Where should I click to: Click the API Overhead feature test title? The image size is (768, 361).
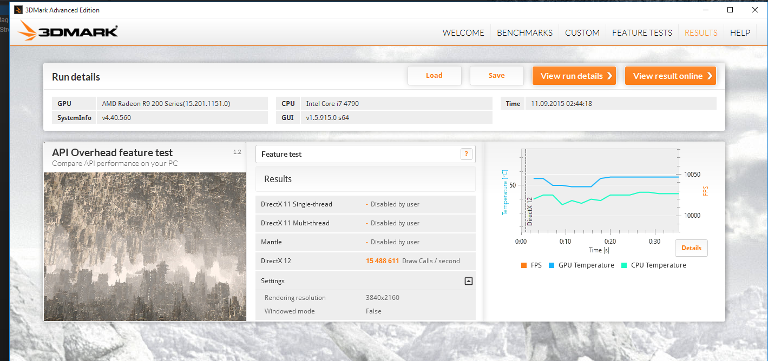(x=113, y=153)
